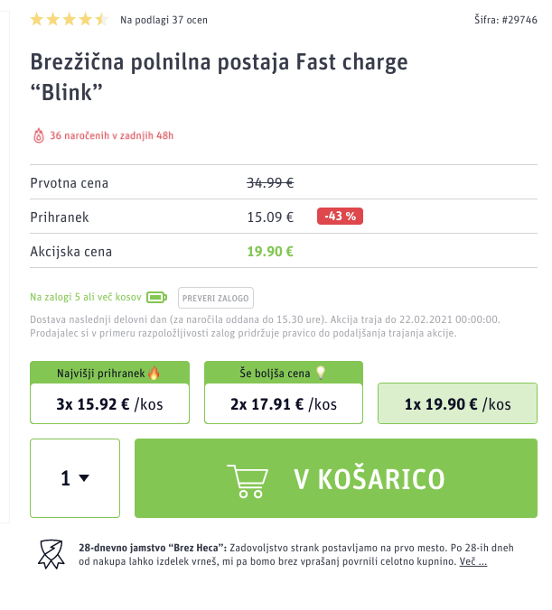The image size is (552, 610).
Task: Click the green battery stock icon
Action: (x=156, y=298)
